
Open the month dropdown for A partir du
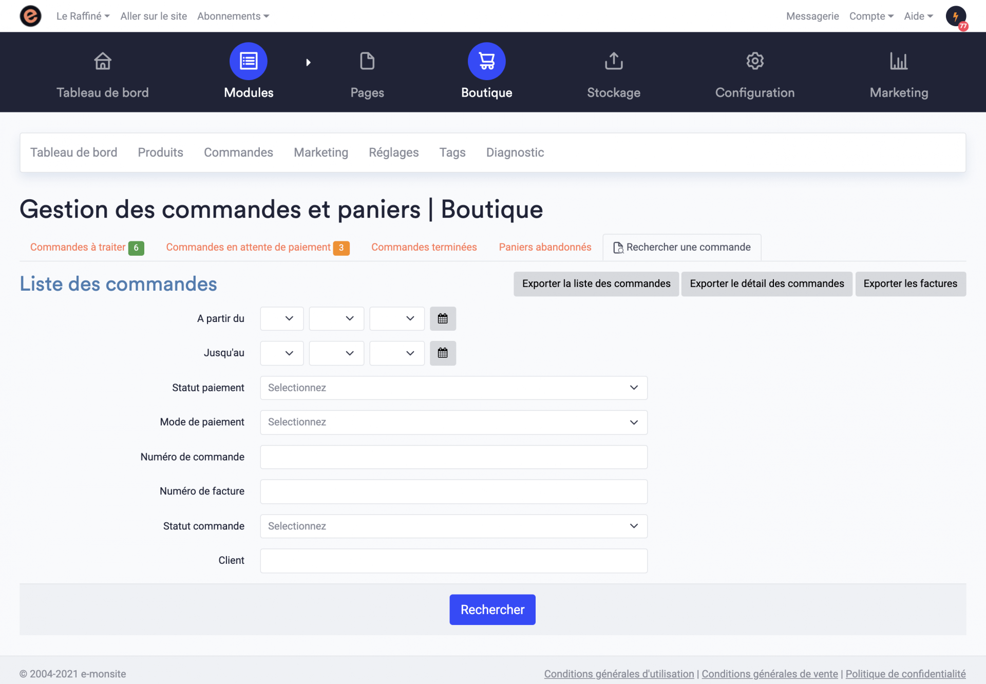coord(336,318)
